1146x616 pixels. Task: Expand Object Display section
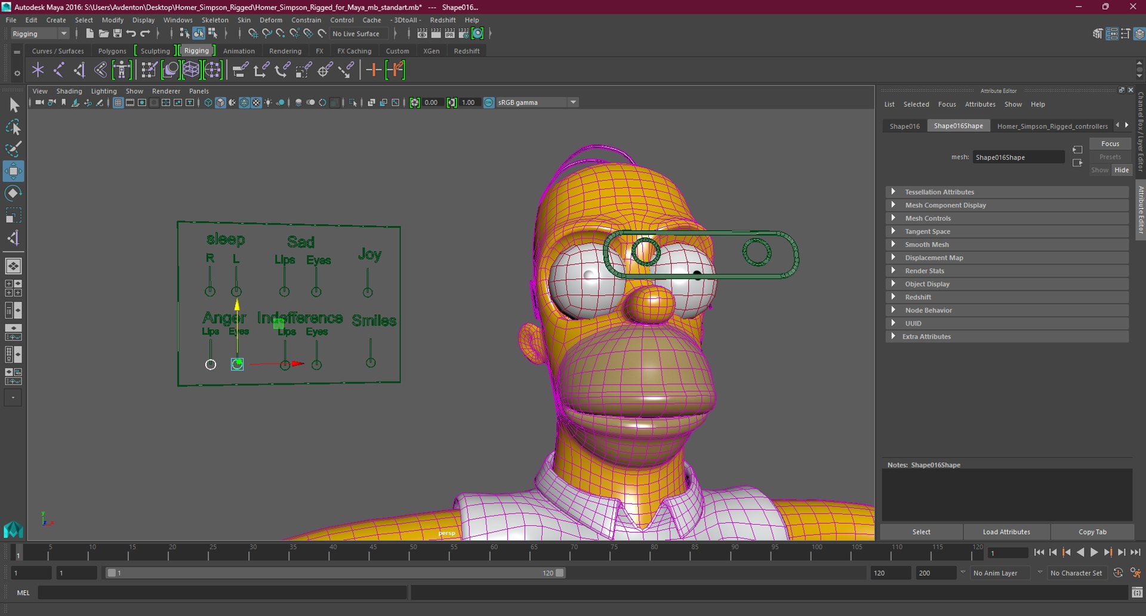click(x=1007, y=284)
